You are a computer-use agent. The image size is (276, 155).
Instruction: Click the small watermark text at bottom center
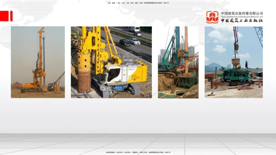click(138, 152)
